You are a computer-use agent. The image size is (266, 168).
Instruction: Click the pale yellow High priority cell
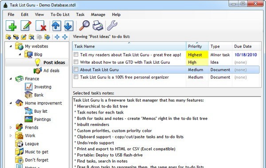pos(197,62)
